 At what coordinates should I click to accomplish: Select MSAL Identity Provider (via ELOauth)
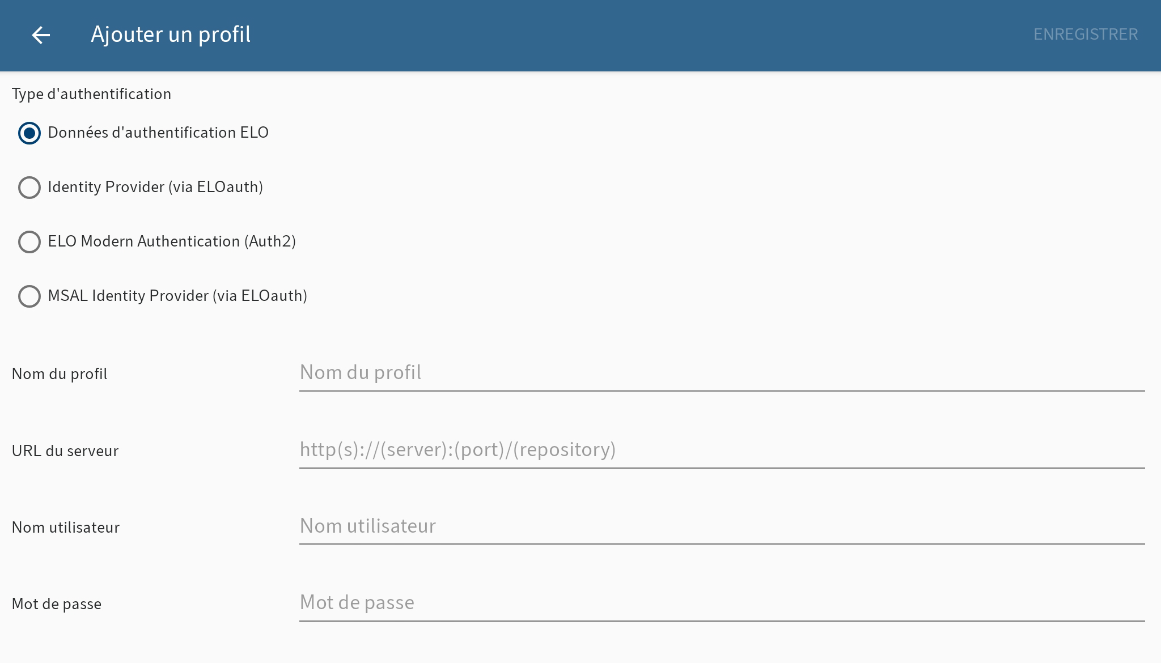[29, 296]
